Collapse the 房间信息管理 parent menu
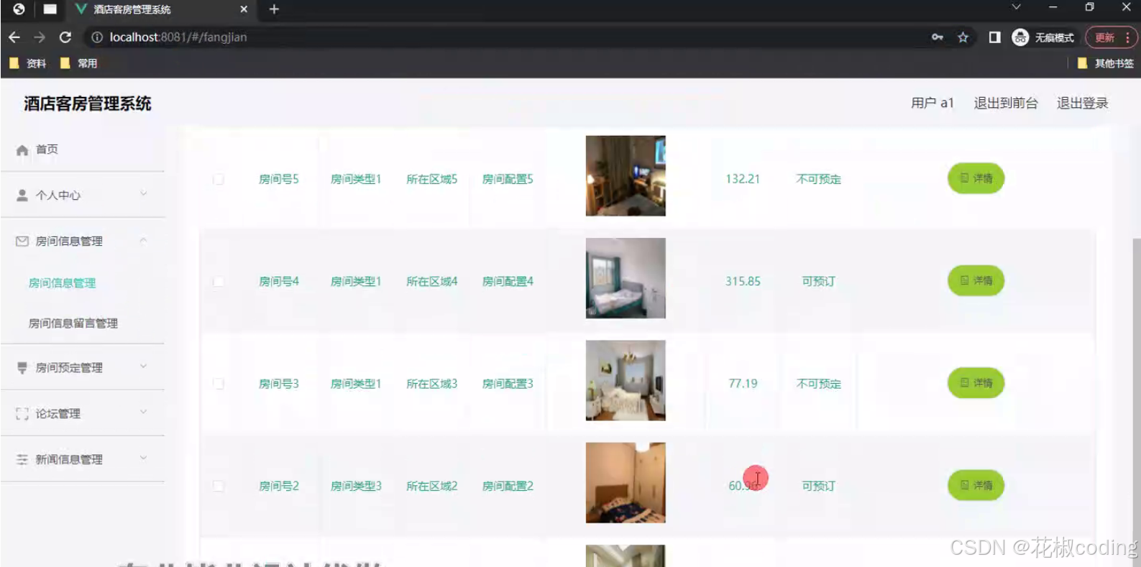This screenshot has width=1141, height=567. click(x=83, y=241)
